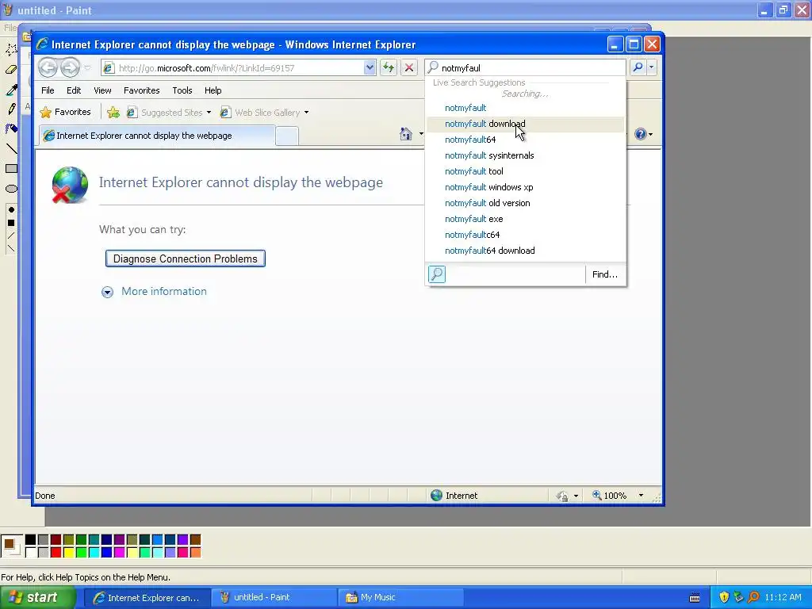Click the error globe page icon

(x=70, y=184)
